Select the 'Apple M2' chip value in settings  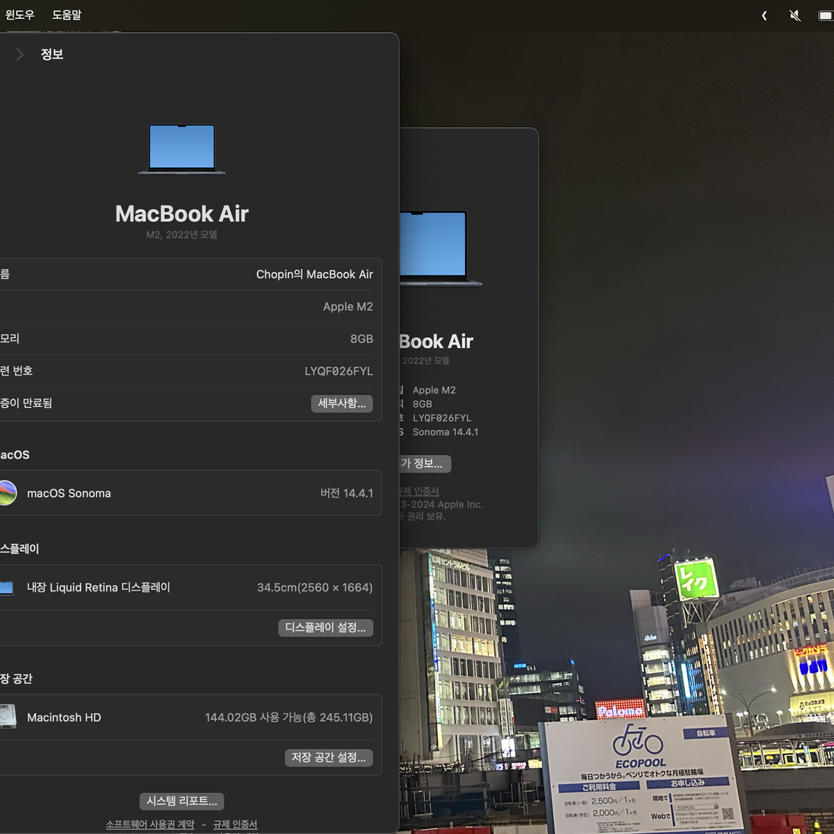tap(347, 306)
